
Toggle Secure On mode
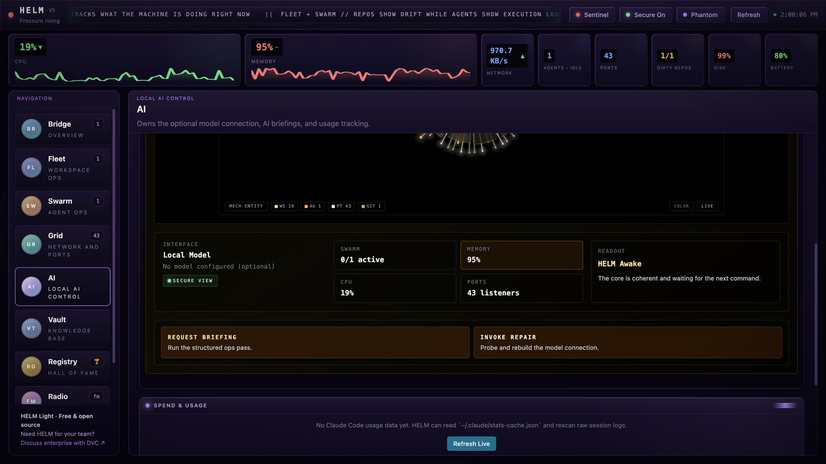(x=645, y=15)
